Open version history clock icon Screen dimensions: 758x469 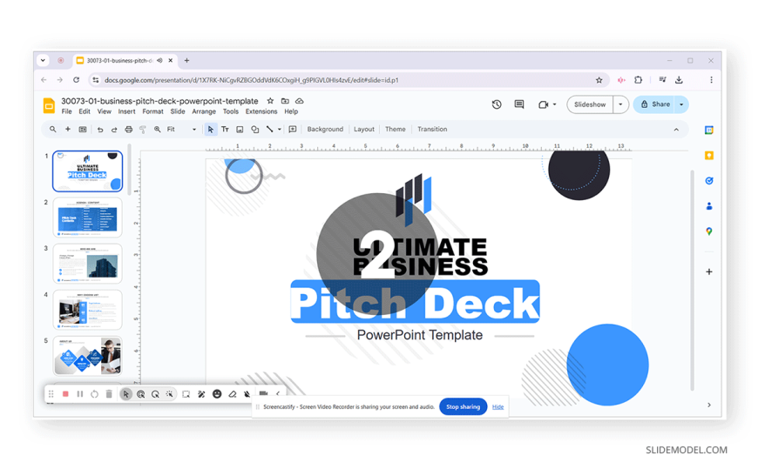(497, 104)
